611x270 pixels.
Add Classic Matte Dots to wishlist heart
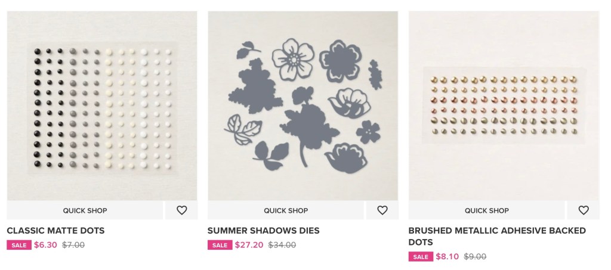point(182,210)
